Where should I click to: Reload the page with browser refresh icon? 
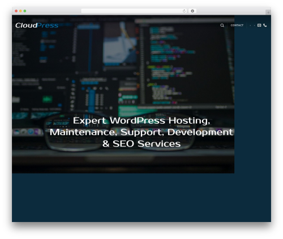tap(184, 11)
